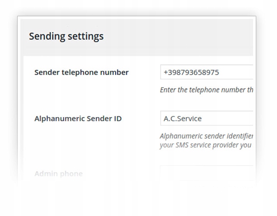Viewport: 277px width, 216px height.
Task: Select the faded Admin phone input field
Action: [x=207, y=173]
